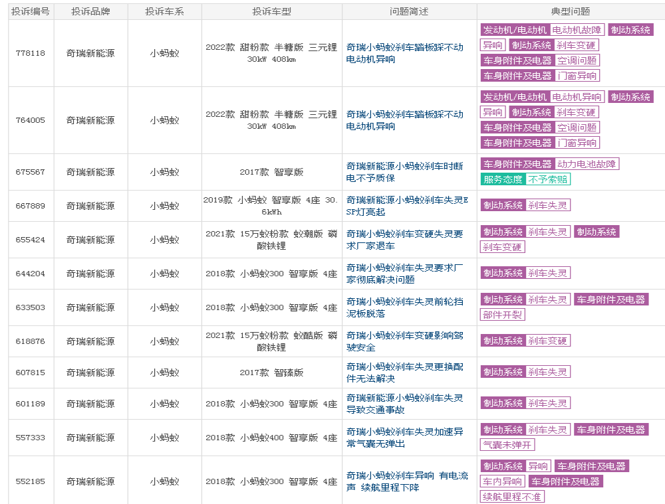Select complaint number 557333
The width and height of the screenshot is (665, 504).
tap(31, 438)
